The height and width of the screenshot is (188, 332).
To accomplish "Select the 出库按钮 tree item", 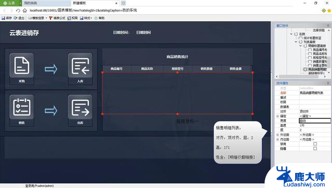I will (319, 30).
